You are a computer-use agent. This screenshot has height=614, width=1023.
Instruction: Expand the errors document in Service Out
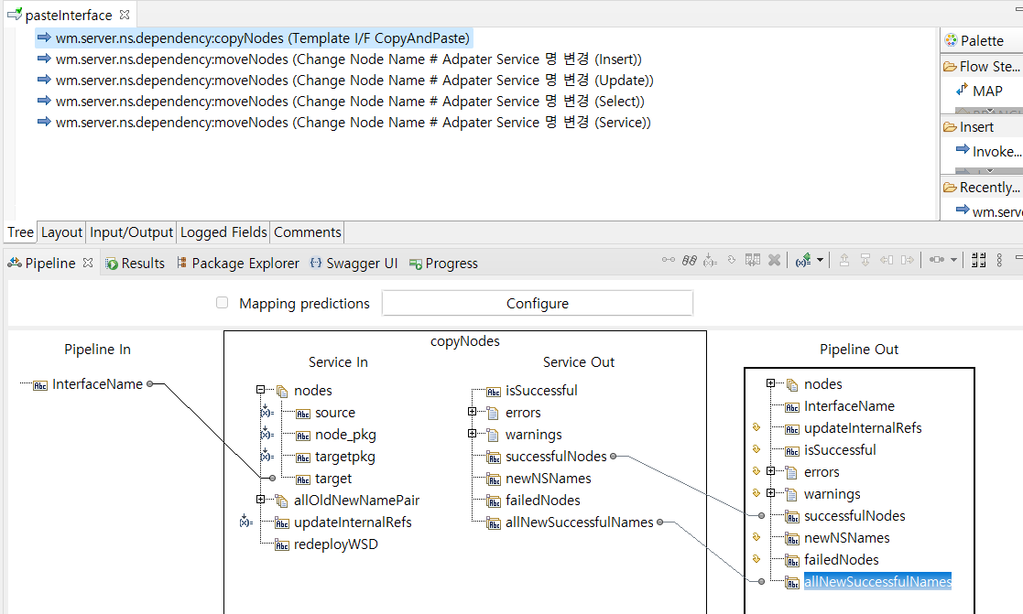[x=472, y=413]
